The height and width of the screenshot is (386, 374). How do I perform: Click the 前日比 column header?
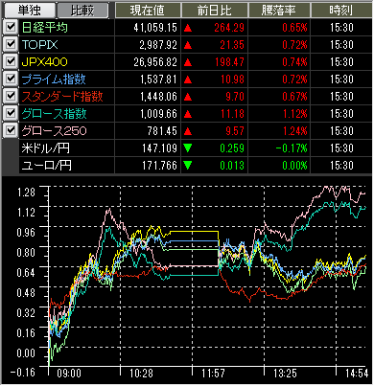click(x=214, y=11)
